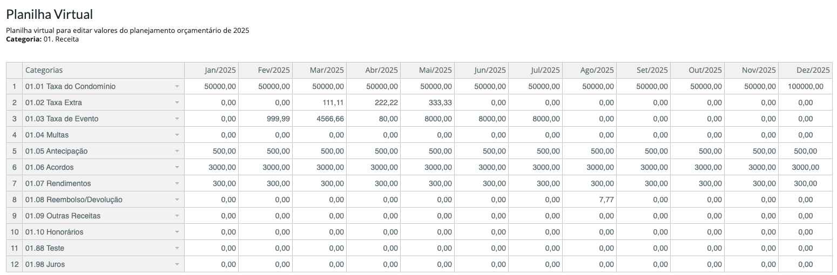Edit the 4566,66 Taxa de Evento cell
This screenshot has width=837, height=275.
tap(320, 119)
